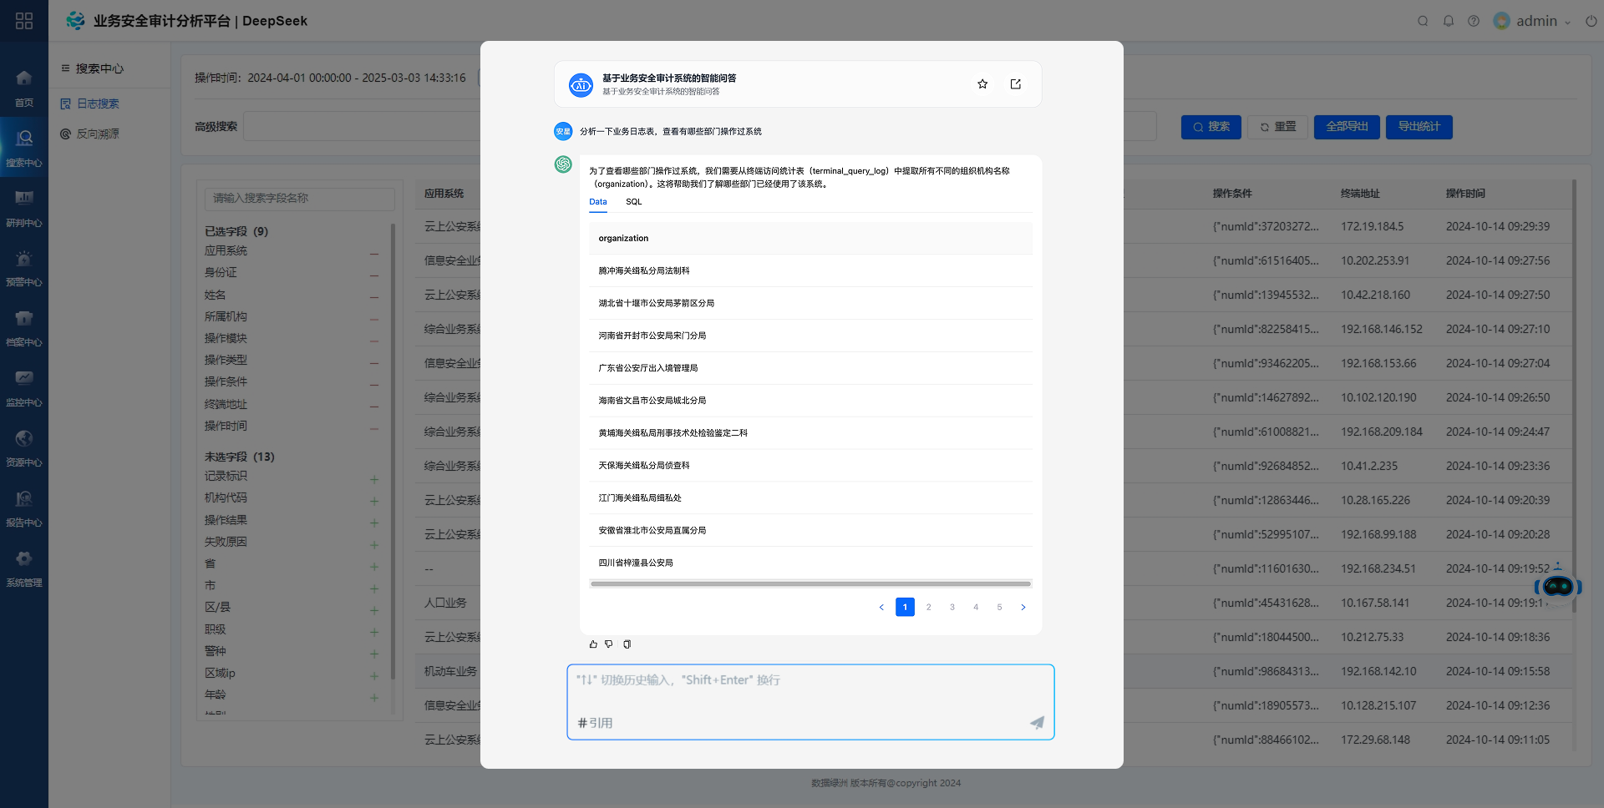Open chat in external window icon
1604x808 pixels.
point(1016,84)
